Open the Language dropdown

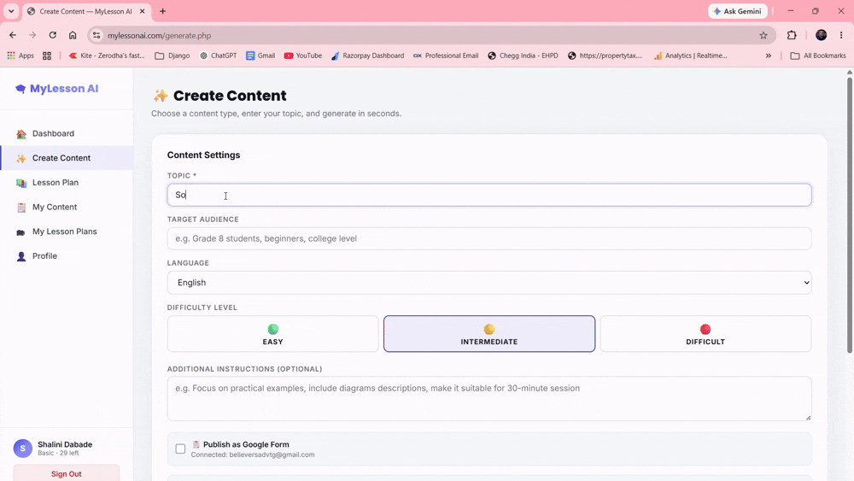(489, 283)
